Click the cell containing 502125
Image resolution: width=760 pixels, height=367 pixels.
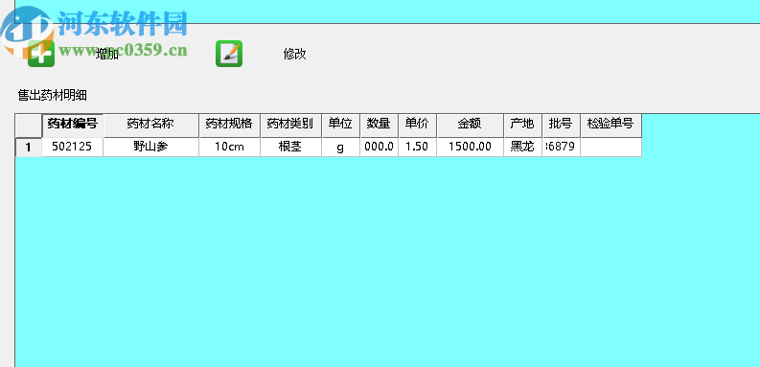(72, 148)
